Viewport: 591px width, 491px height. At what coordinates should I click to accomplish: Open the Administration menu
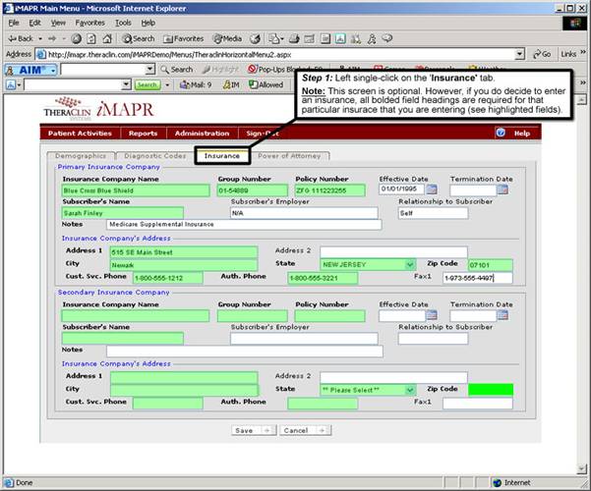pyautogui.click(x=202, y=133)
